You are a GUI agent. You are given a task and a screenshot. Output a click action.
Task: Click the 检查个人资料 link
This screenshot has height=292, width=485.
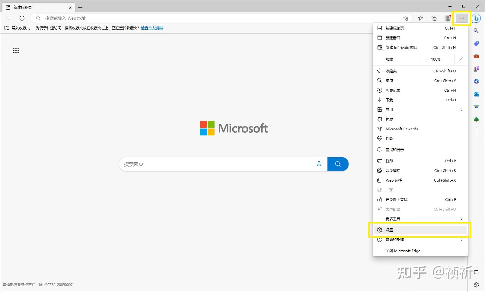pos(152,28)
